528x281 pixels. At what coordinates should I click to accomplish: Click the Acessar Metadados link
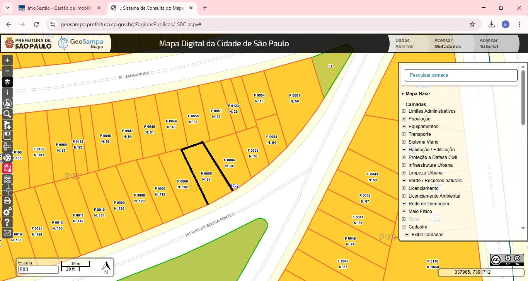click(447, 43)
